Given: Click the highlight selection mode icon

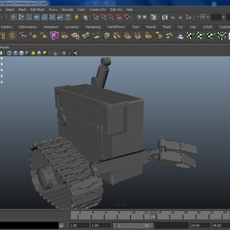Looking at the screenshot, I should [x=85, y=17].
